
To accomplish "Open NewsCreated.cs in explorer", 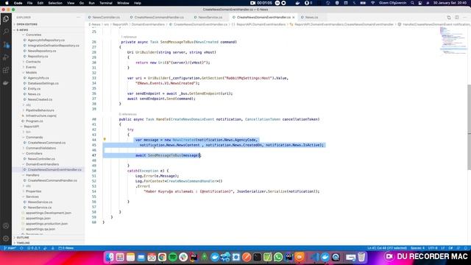I will point(40,99).
